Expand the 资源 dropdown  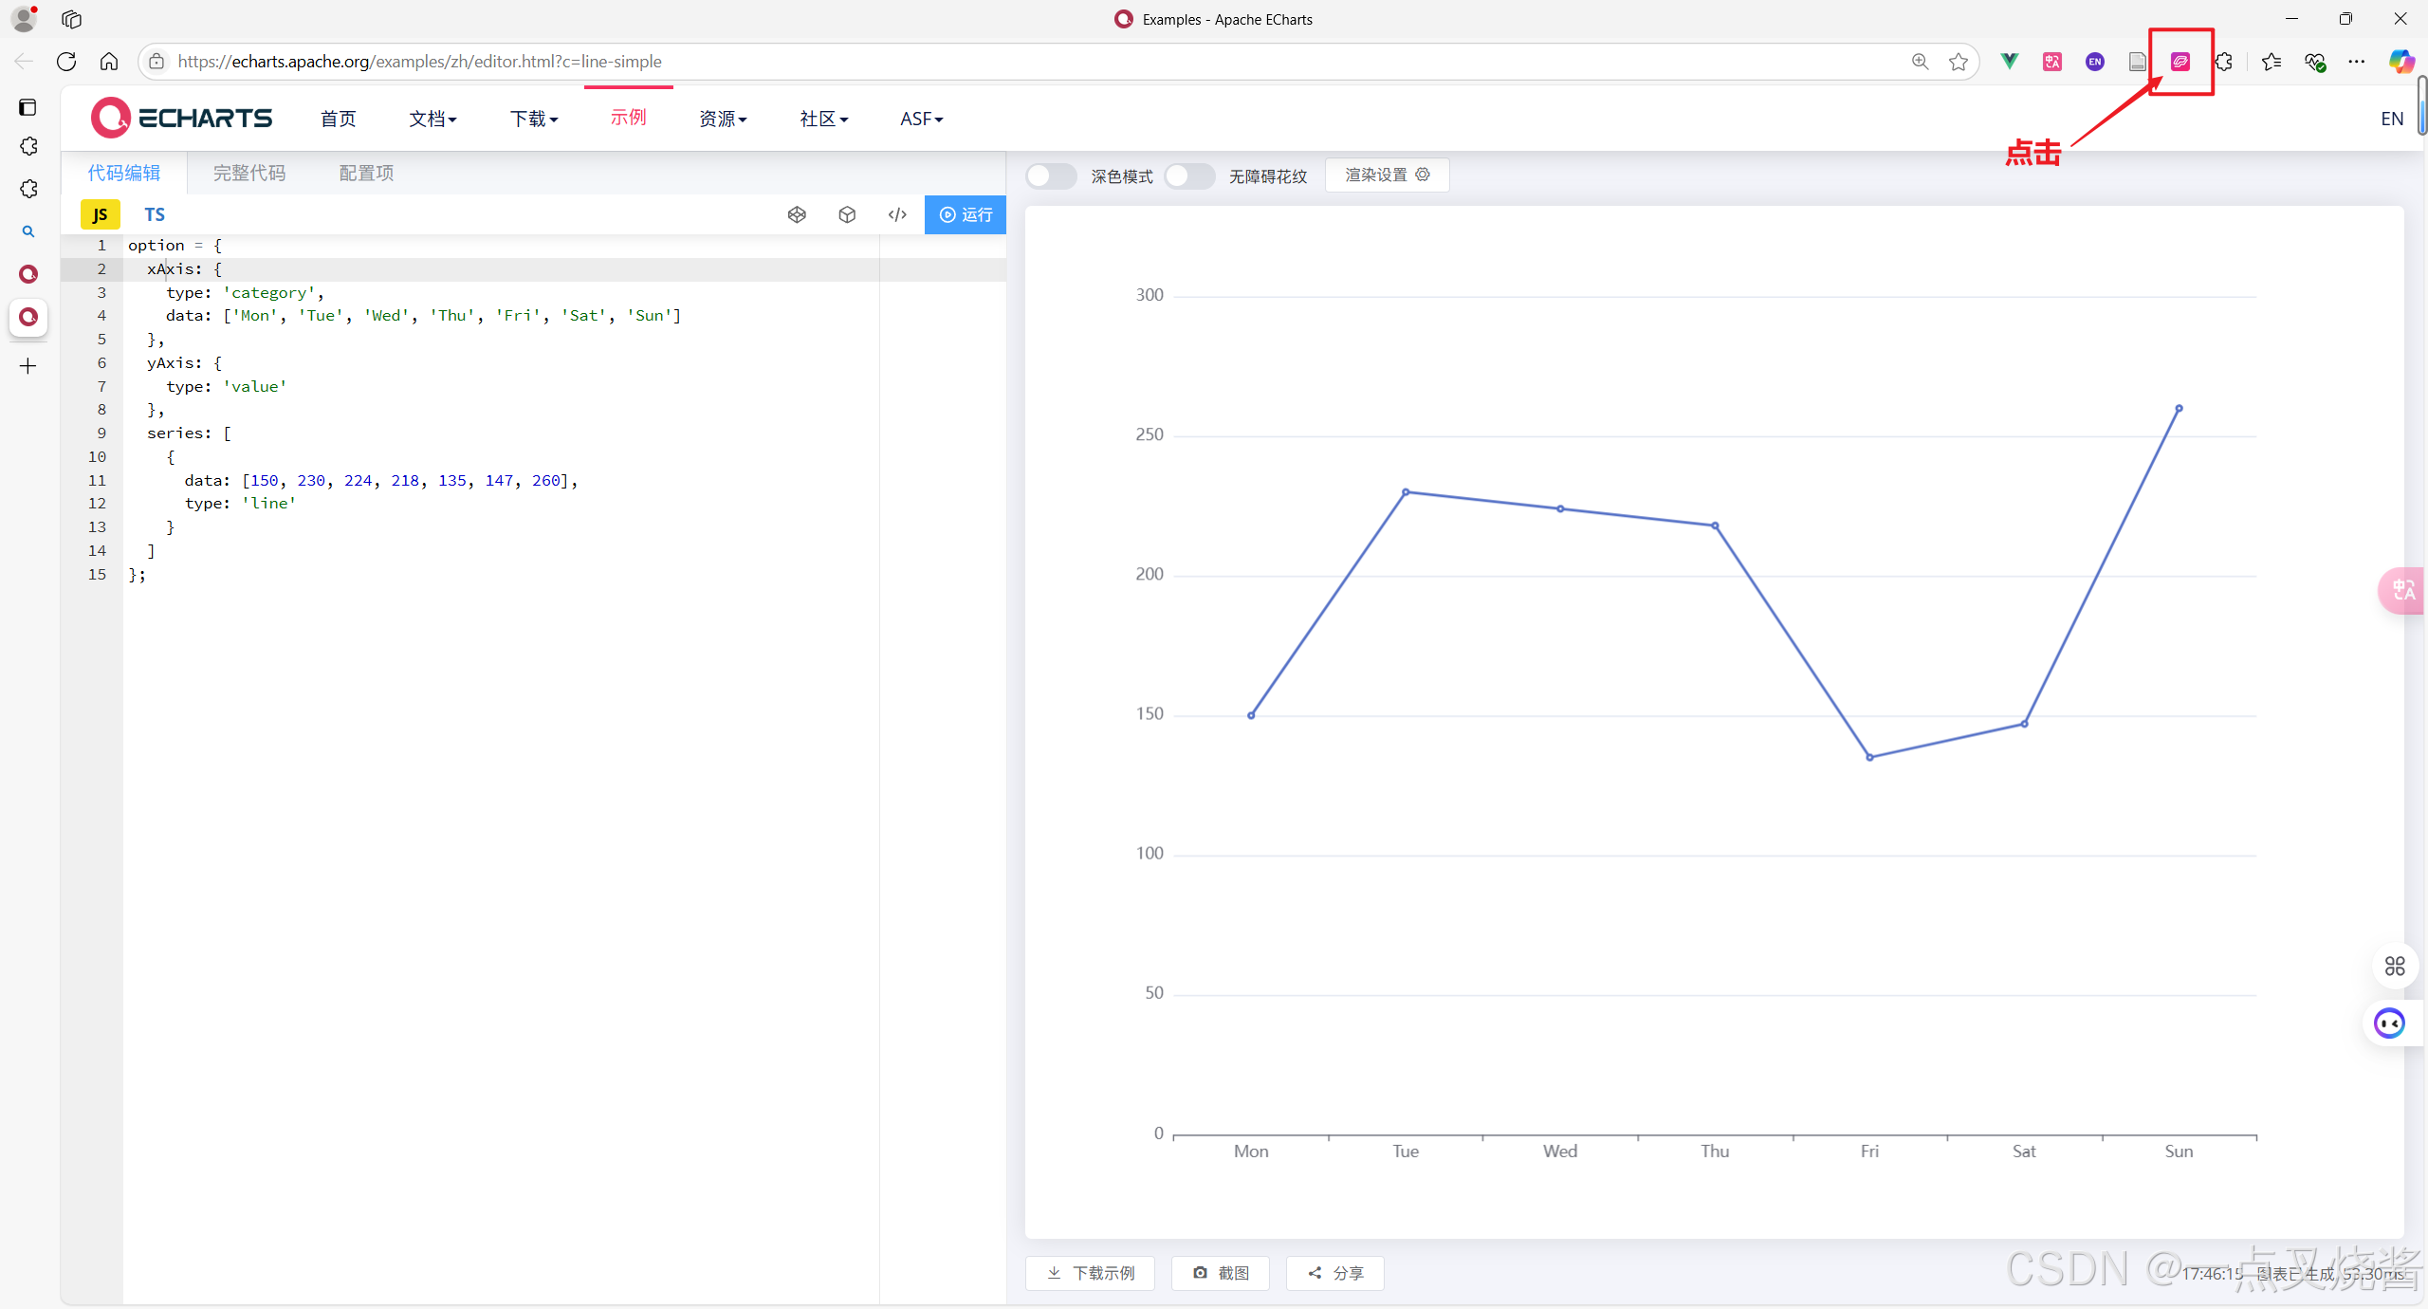723,118
